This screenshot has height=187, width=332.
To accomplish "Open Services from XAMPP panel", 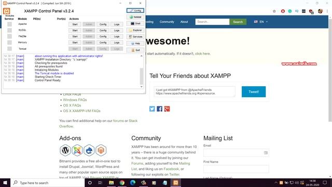I will pos(135,37).
